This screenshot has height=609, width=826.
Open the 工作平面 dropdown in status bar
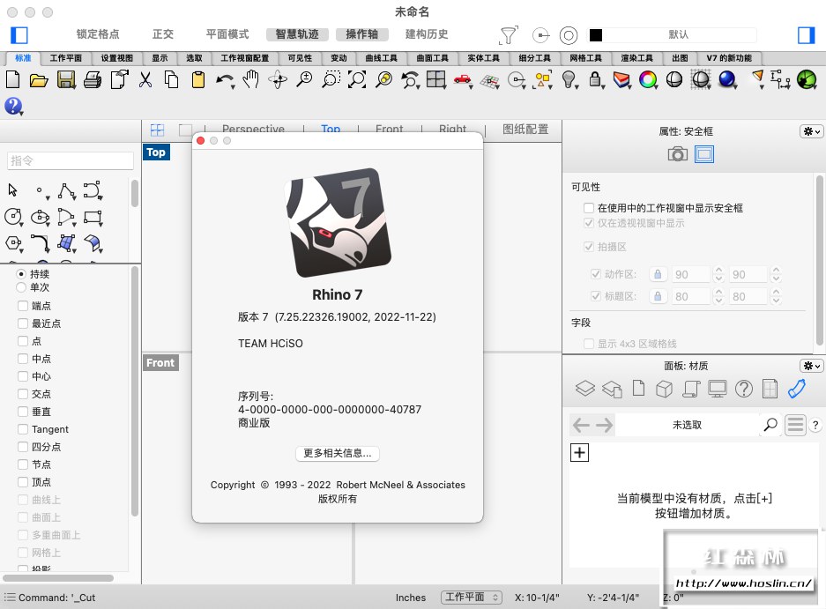(x=471, y=597)
